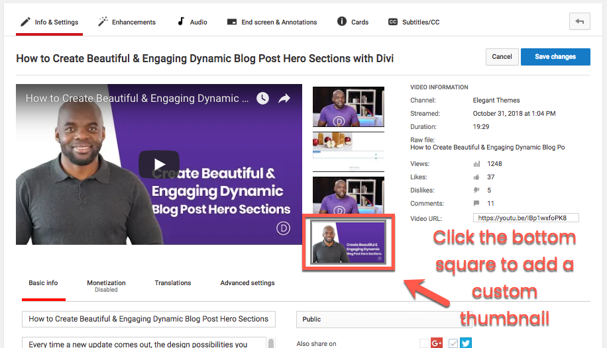Click the video title in player overlay

137,98
